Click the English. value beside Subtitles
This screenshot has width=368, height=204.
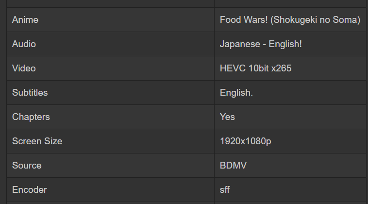tap(236, 93)
